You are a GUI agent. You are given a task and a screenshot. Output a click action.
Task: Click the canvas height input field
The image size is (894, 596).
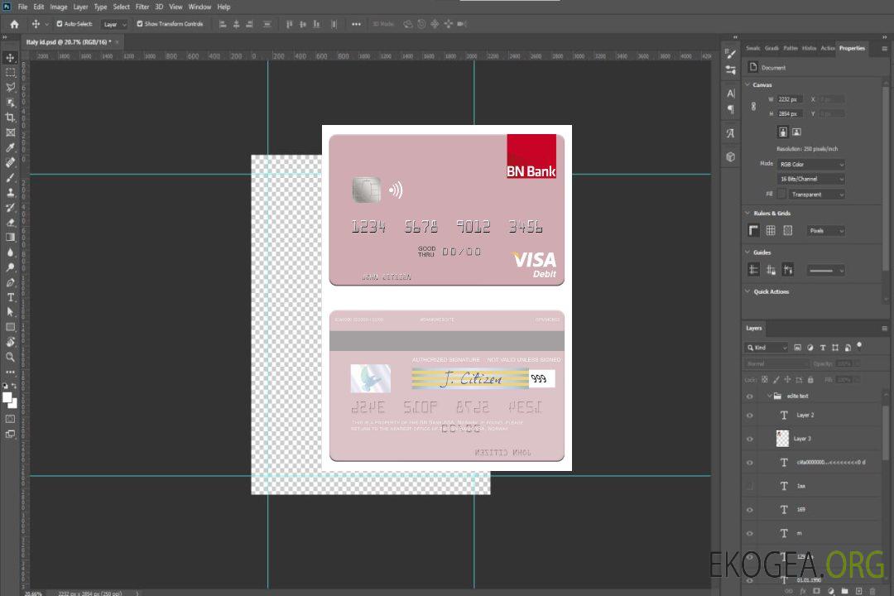click(790, 114)
